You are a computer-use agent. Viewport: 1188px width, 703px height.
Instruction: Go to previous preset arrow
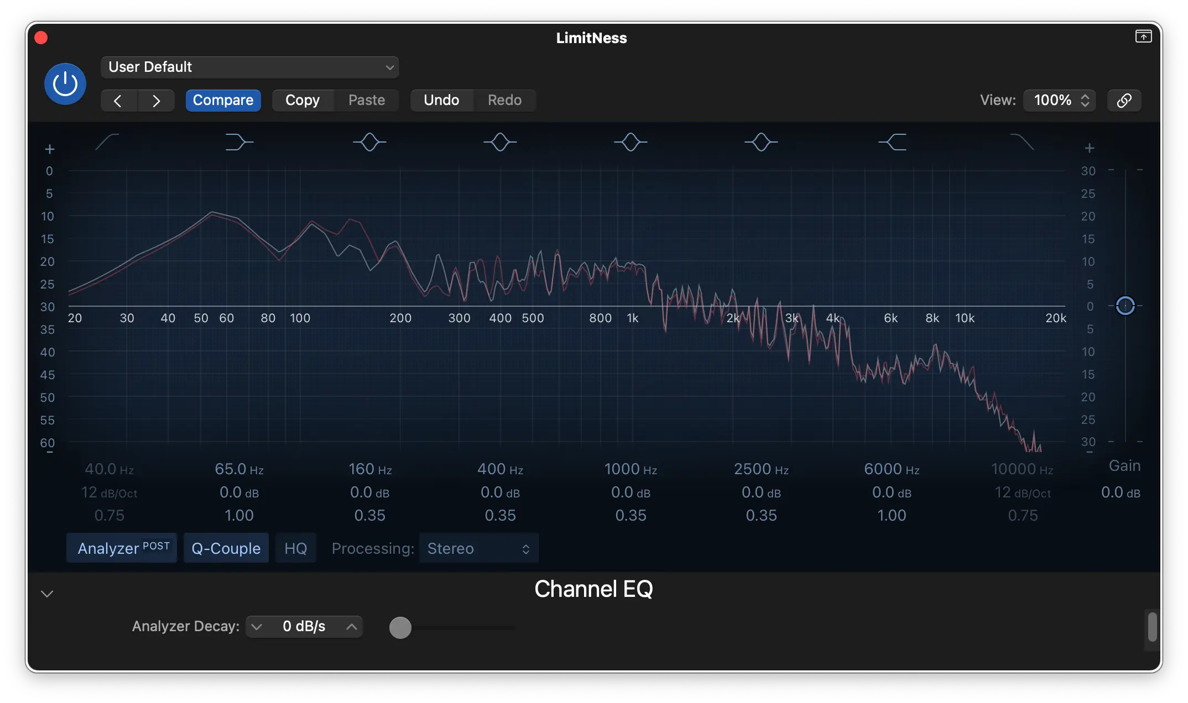pyautogui.click(x=118, y=101)
